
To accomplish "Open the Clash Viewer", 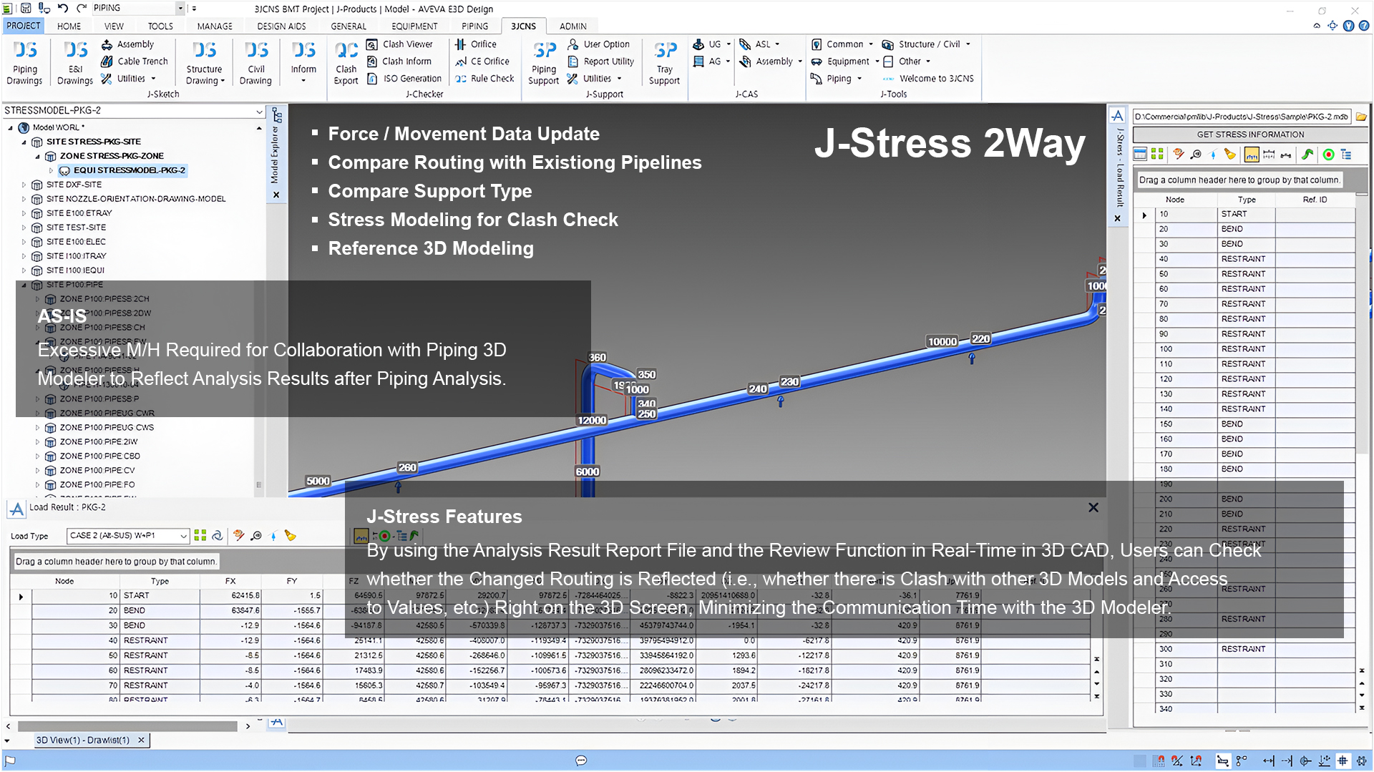I will coord(400,44).
